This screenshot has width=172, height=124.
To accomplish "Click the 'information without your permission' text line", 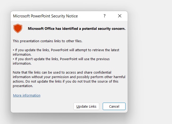I will 45,77.
